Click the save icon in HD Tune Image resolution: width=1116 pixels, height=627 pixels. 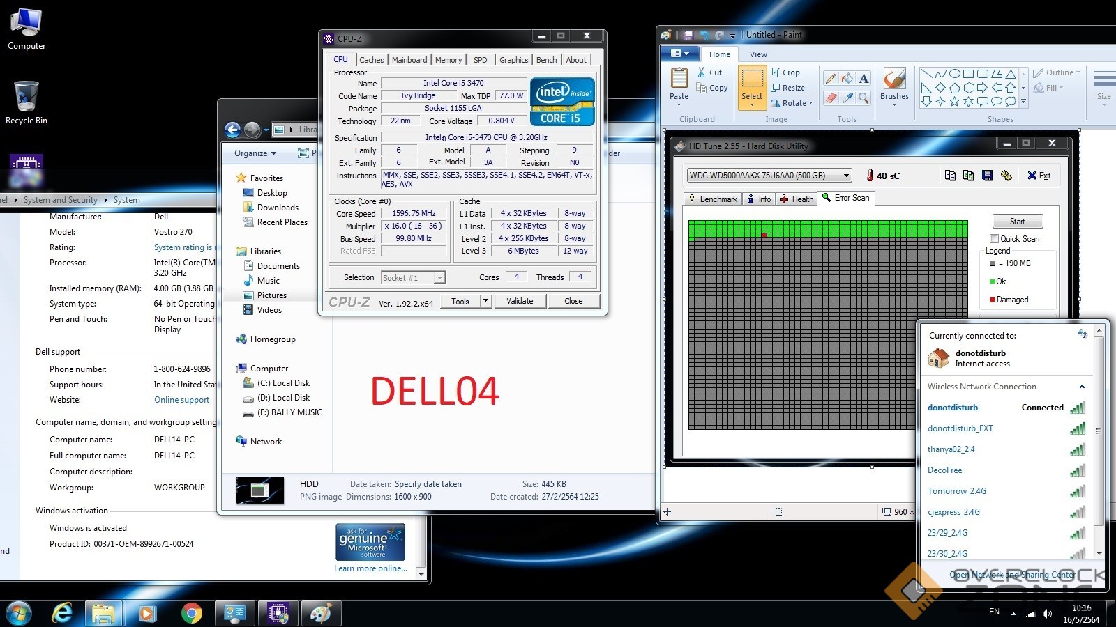click(987, 176)
